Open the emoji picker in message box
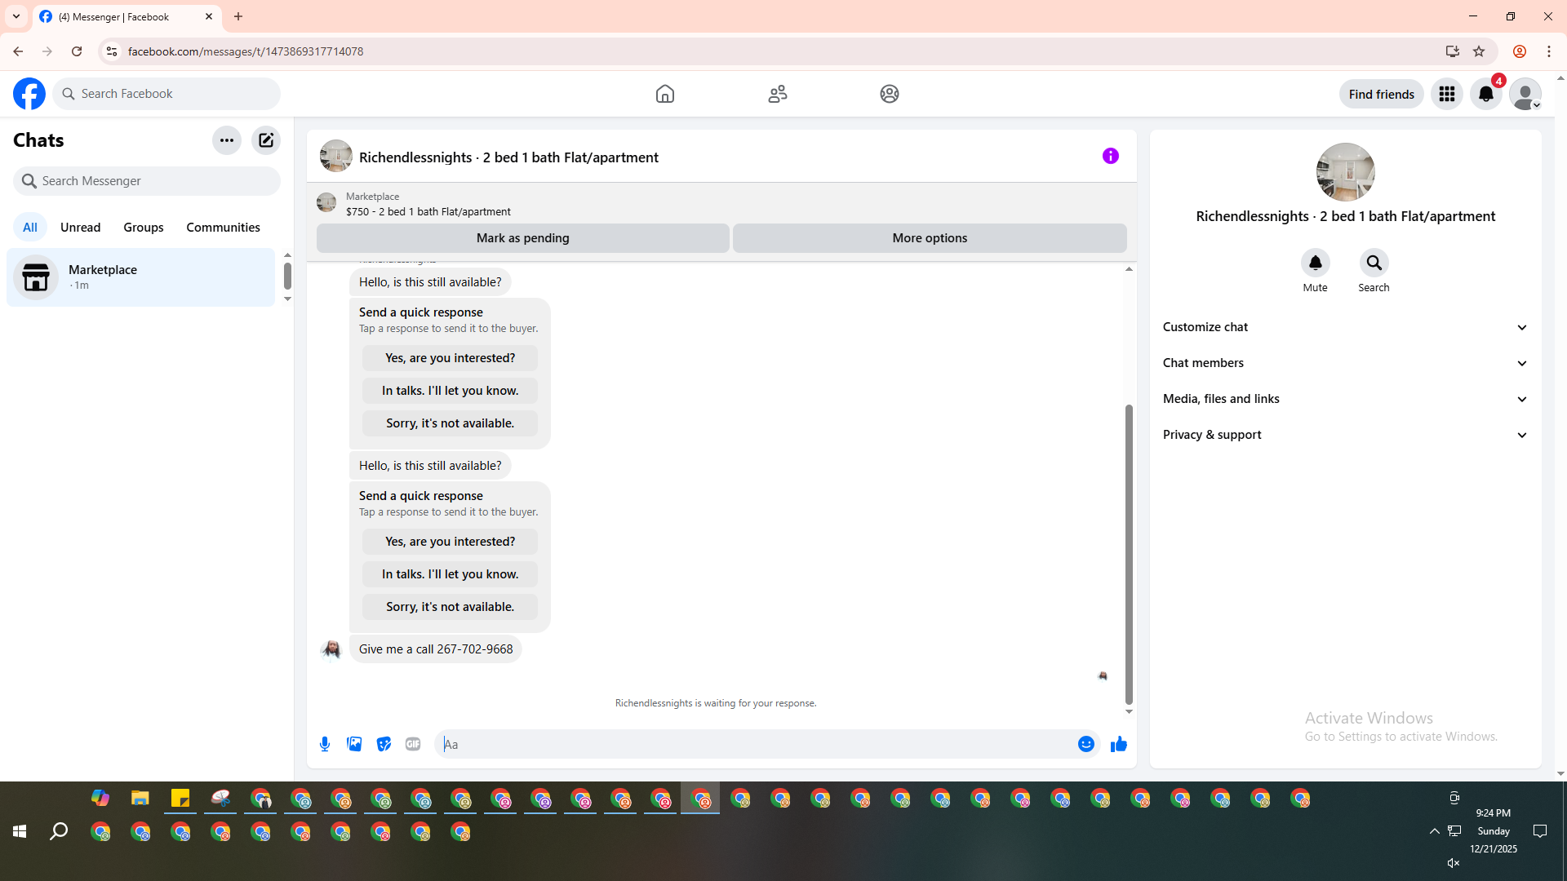 pyautogui.click(x=1085, y=744)
